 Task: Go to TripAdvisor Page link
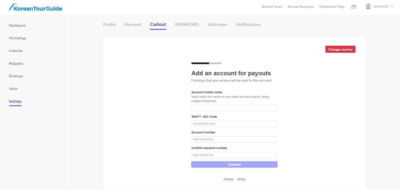pyautogui.click(x=331, y=6)
